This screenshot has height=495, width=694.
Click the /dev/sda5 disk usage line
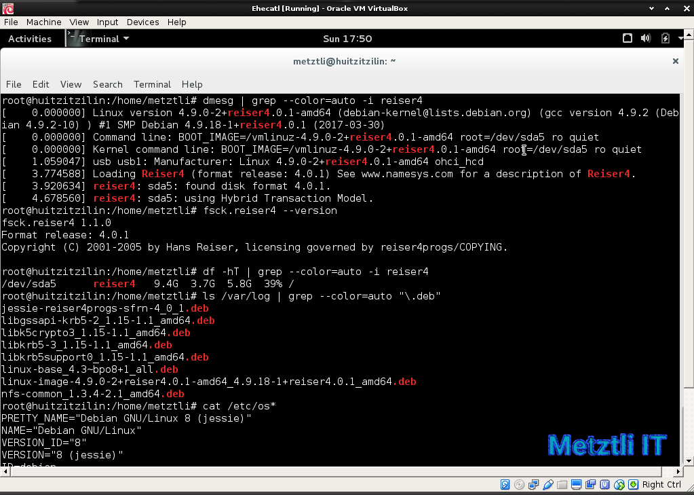(x=148, y=284)
